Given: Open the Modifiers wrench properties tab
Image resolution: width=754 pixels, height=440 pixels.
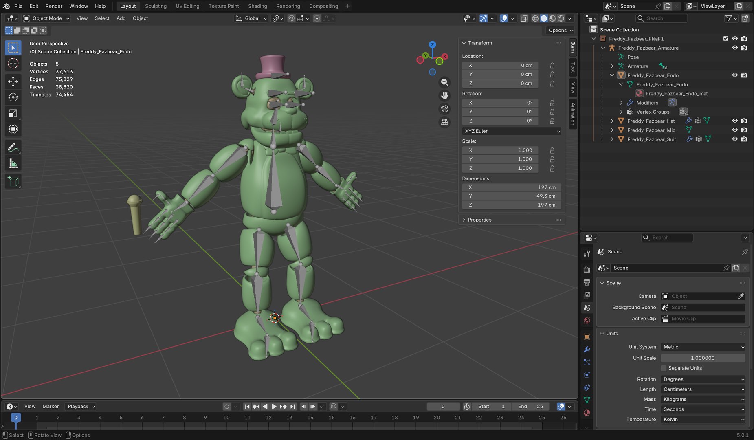Looking at the screenshot, I should tap(587, 349).
